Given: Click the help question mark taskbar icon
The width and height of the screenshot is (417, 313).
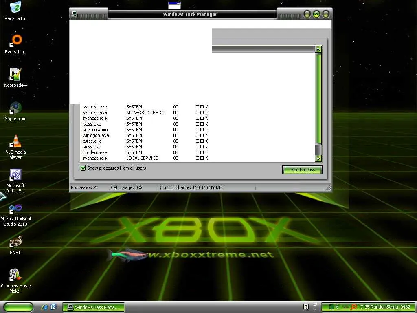Looking at the screenshot, I should click(x=306, y=307).
